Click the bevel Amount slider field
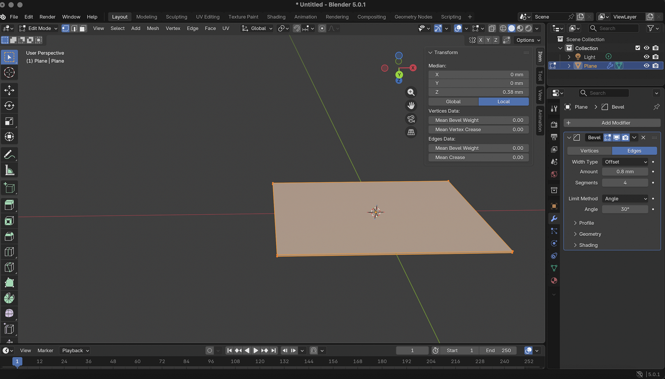665x379 pixels. pyautogui.click(x=625, y=171)
